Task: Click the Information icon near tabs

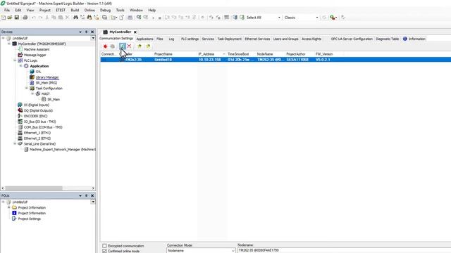Action: coord(405,39)
